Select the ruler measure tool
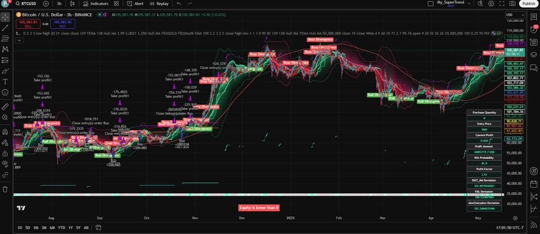540x234 pixels. (x=5, y=106)
